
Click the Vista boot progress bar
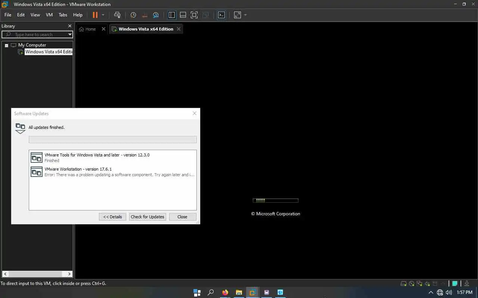click(276, 200)
